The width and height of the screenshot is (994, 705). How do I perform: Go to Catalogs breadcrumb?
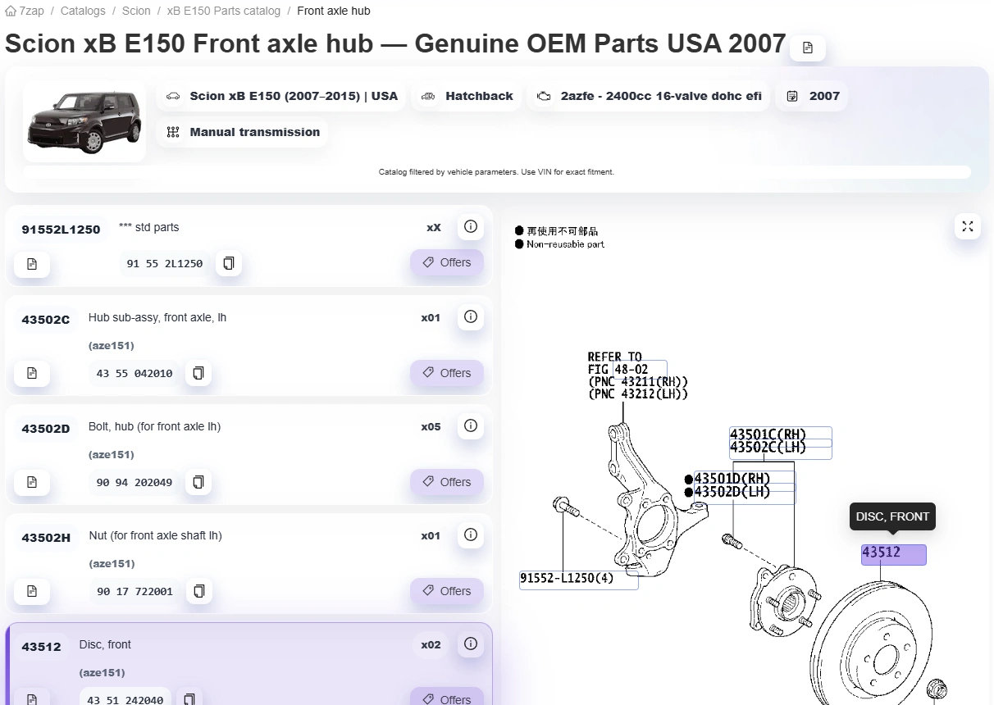click(83, 11)
